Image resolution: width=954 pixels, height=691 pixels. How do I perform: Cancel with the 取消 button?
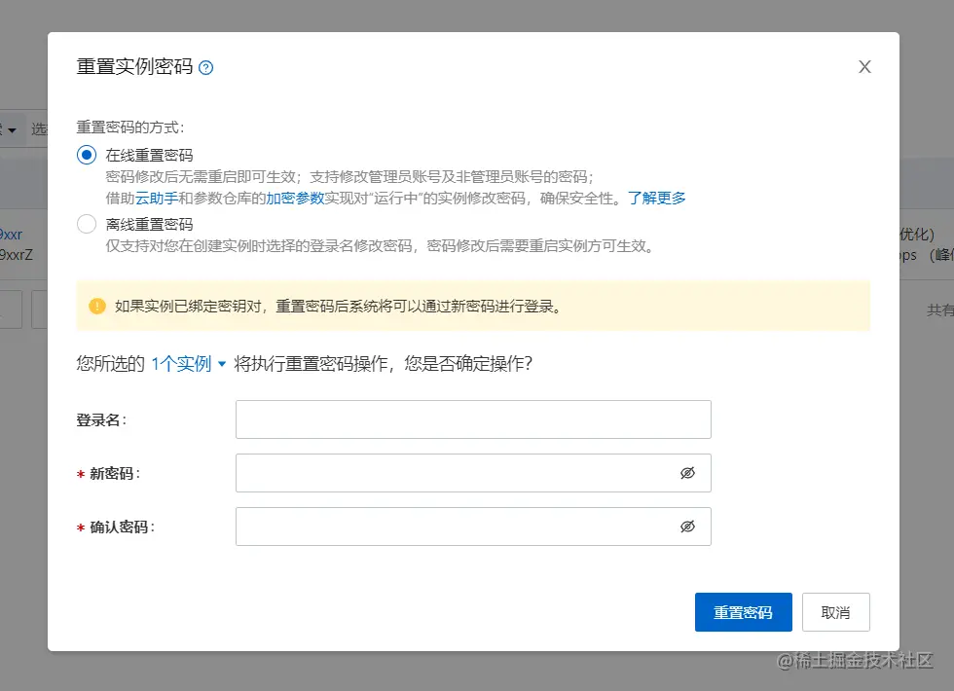click(x=836, y=612)
